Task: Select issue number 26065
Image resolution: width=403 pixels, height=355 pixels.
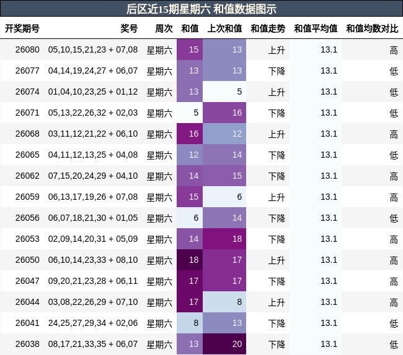Action: pos(27,155)
